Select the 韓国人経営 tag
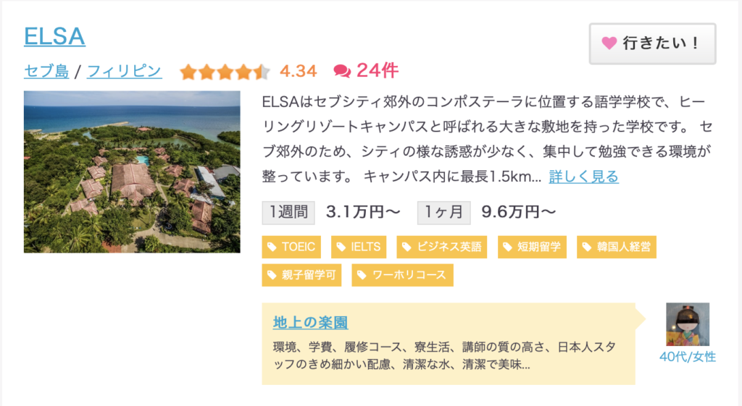Viewport: 742px width, 406px height. [617, 248]
